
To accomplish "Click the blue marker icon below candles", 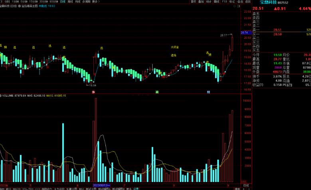I will [x=208, y=92].
